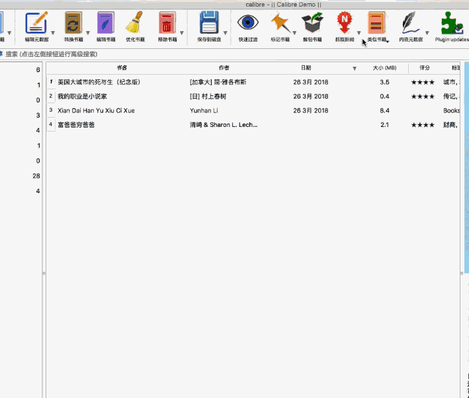Click the 财商 tag cell in row 4

click(x=450, y=125)
